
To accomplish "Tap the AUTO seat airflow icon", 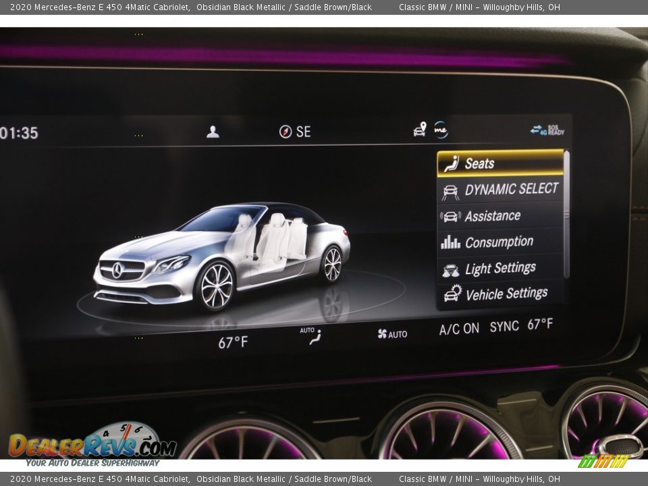I will point(310,335).
